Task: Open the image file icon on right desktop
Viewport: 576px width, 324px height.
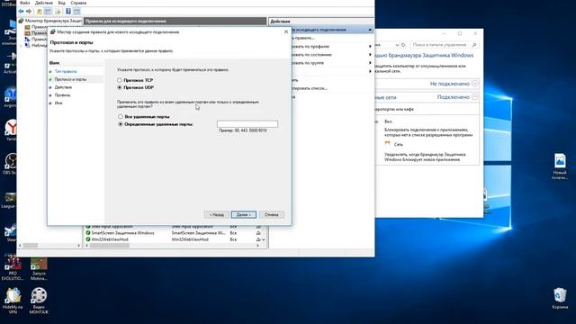Action: click(x=560, y=166)
